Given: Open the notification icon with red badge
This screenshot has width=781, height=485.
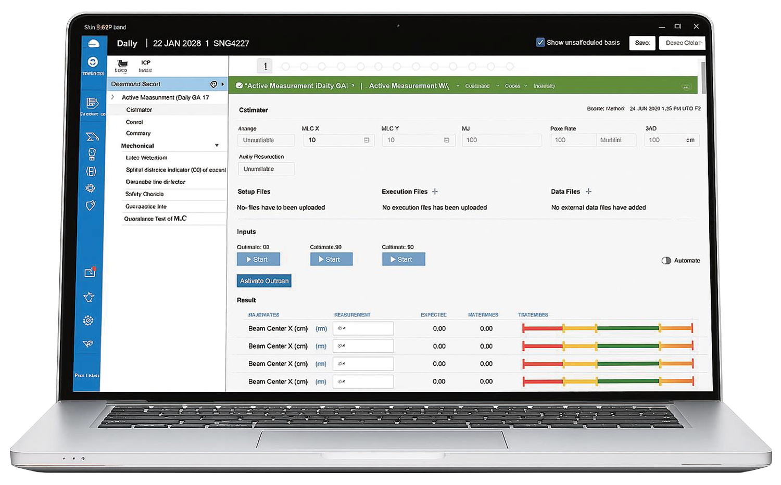Looking at the screenshot, I should click(x=90, y=272).
